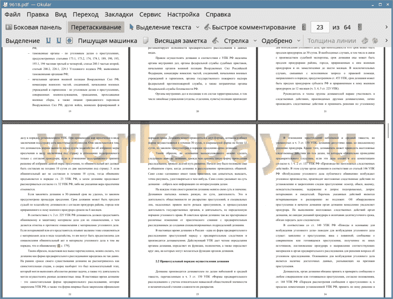Click the vertical scrollbar handle

coord(389,130)
